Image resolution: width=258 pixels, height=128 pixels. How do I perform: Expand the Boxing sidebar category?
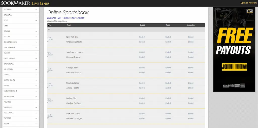pyautogui.click(x=21, y=31)
